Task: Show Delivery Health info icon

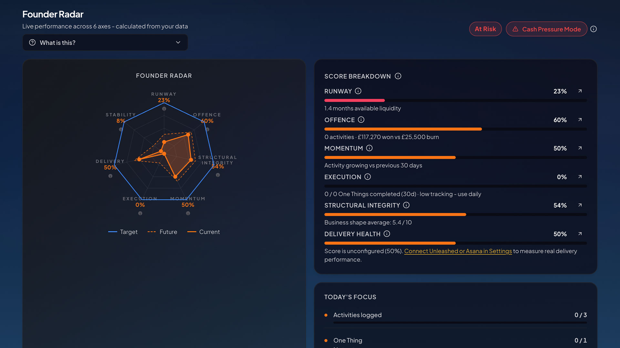Action: pyautogui.click(x=387, y=234)
